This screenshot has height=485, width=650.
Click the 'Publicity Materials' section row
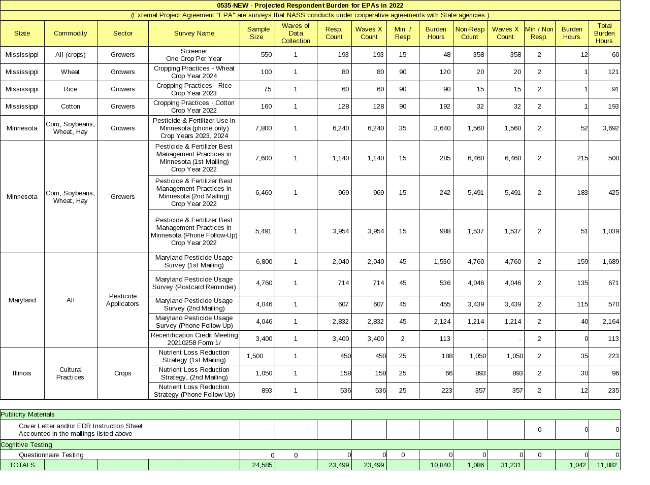click(x=310, y=414)
